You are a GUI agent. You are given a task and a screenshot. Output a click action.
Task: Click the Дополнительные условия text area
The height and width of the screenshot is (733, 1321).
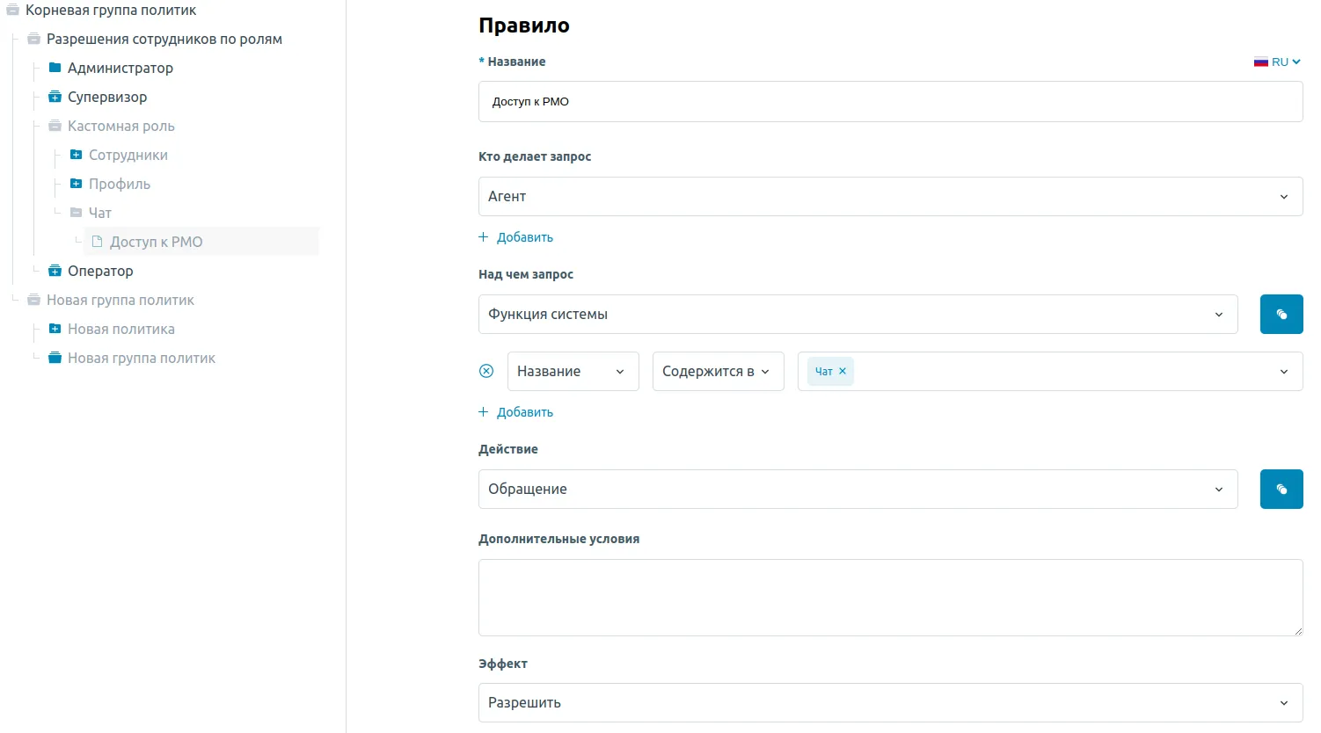click(x=889, y=598)
